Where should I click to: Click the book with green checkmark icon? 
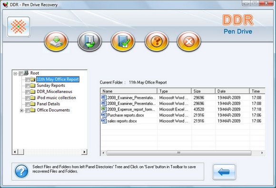tap(123, 41)
